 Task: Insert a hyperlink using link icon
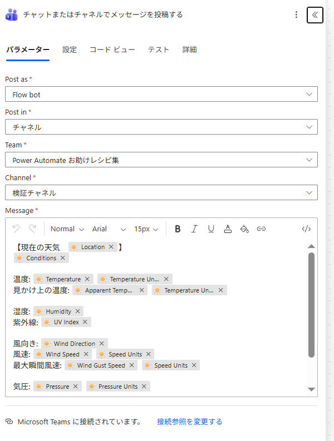click(x=261, y=229)
